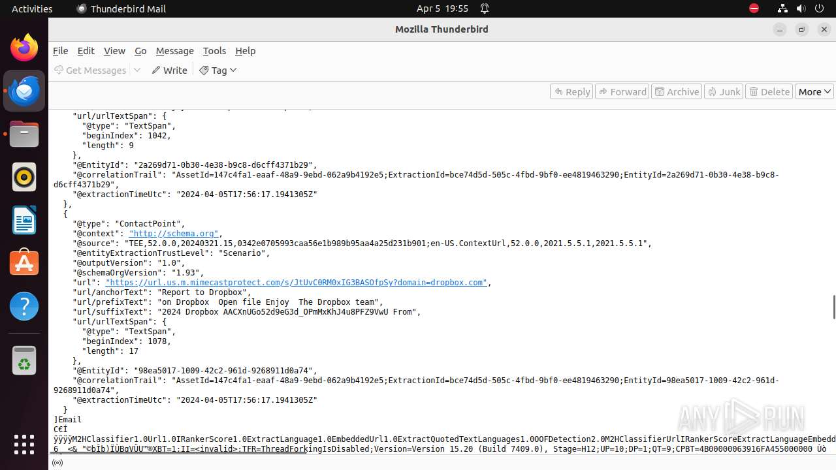Open Firefox from the dock
The height and width of the screenshot is (470, 836).
pyautogui.click(x=24, y=48)
